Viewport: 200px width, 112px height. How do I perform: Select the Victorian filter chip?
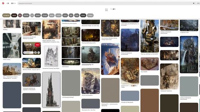pos(26,15)
